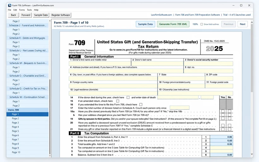
Task: Click the donor's last name field
Action: [x=157, y=63]
